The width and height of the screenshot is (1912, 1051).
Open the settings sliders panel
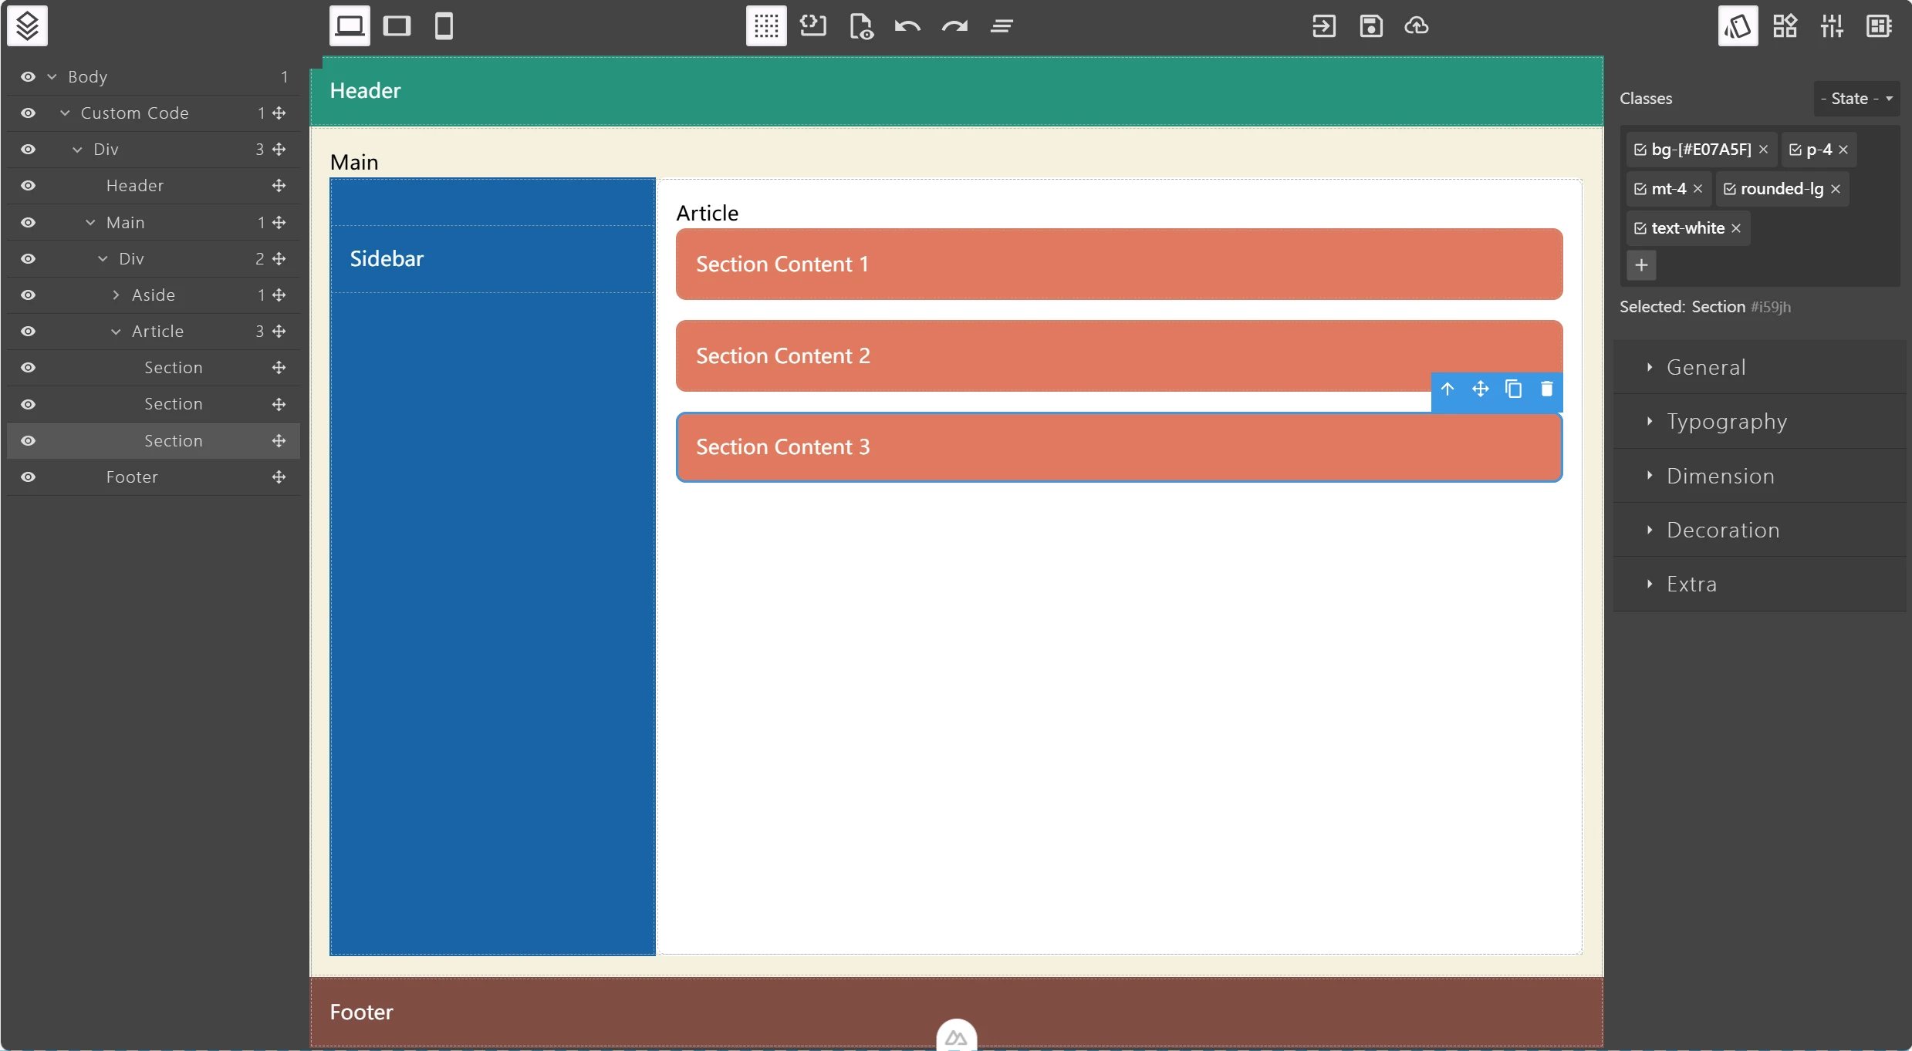coord(1832,26)
